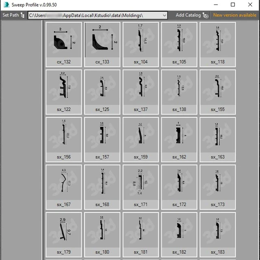260x260 pixels.
Task: Close the Sweep Profile window
Action: 250,4
